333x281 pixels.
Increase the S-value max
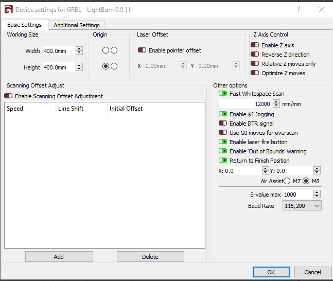pyautogui.click(x=317, y=192)
